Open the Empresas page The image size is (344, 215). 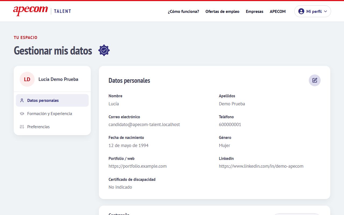255,11
